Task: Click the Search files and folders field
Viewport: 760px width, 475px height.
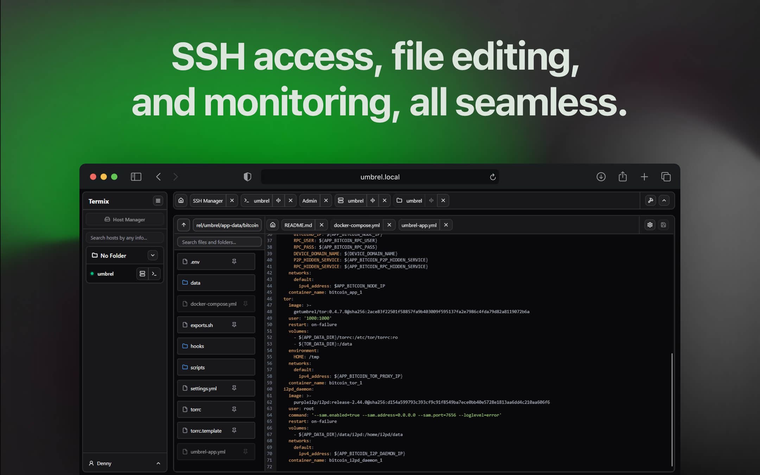Action: pyautogui.click(x=219, y=242)
